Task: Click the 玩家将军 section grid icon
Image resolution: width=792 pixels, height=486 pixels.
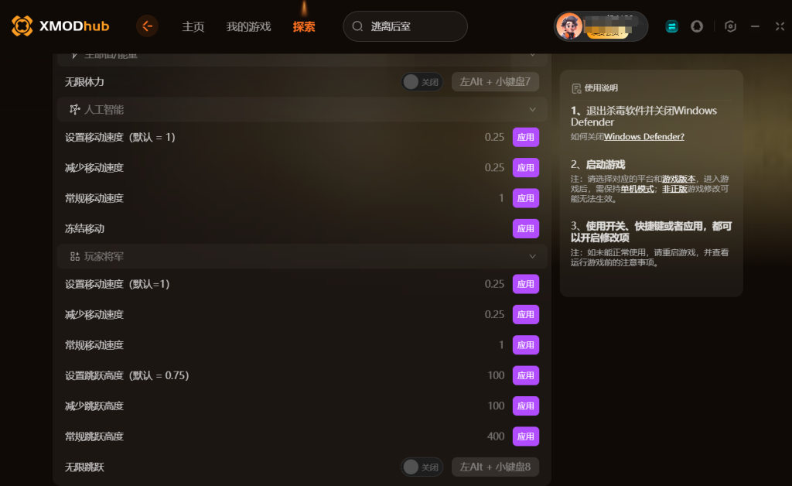Action: pyautogui.click(x=75, y=257)
